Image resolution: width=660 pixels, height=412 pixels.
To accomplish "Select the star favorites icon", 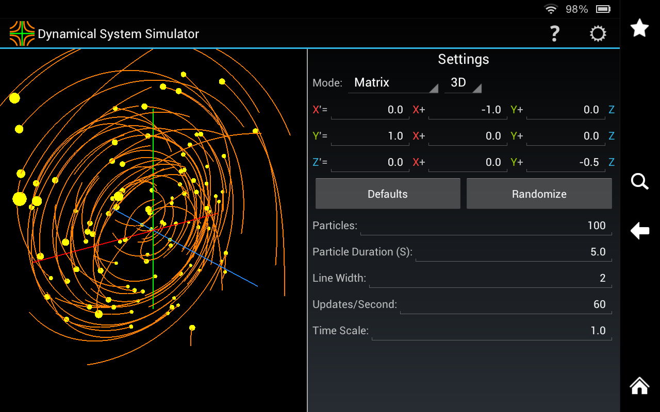I will click(x=639, y=28).
